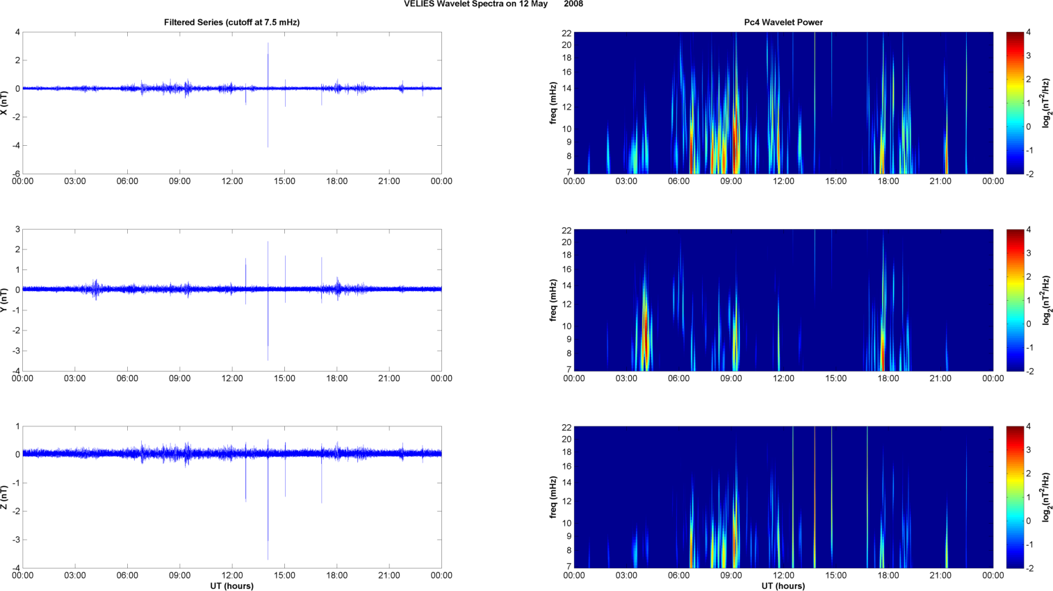Click the Pc4 Wavelet Power heading
This screenshot has width=1053, height=591.
(783, 22)
